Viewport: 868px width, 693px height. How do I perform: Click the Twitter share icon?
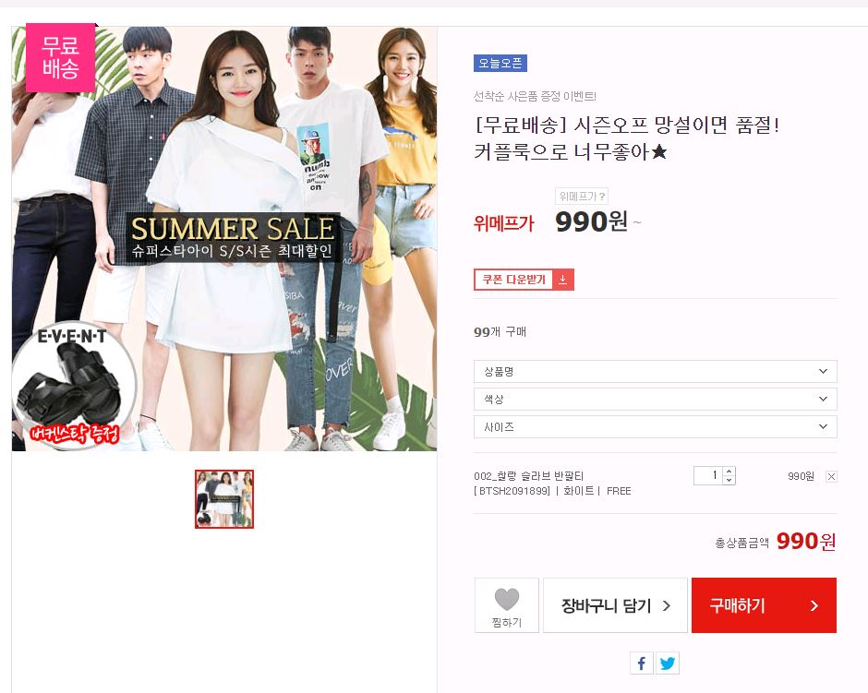tap(667, 663)
